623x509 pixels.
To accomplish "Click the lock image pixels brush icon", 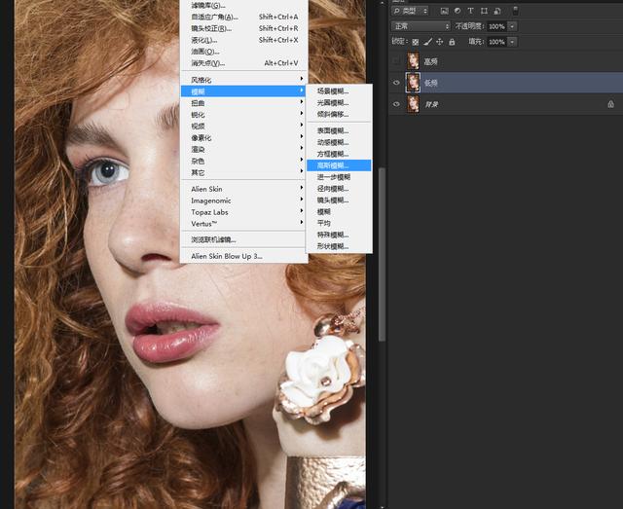I will pos(429,42).
